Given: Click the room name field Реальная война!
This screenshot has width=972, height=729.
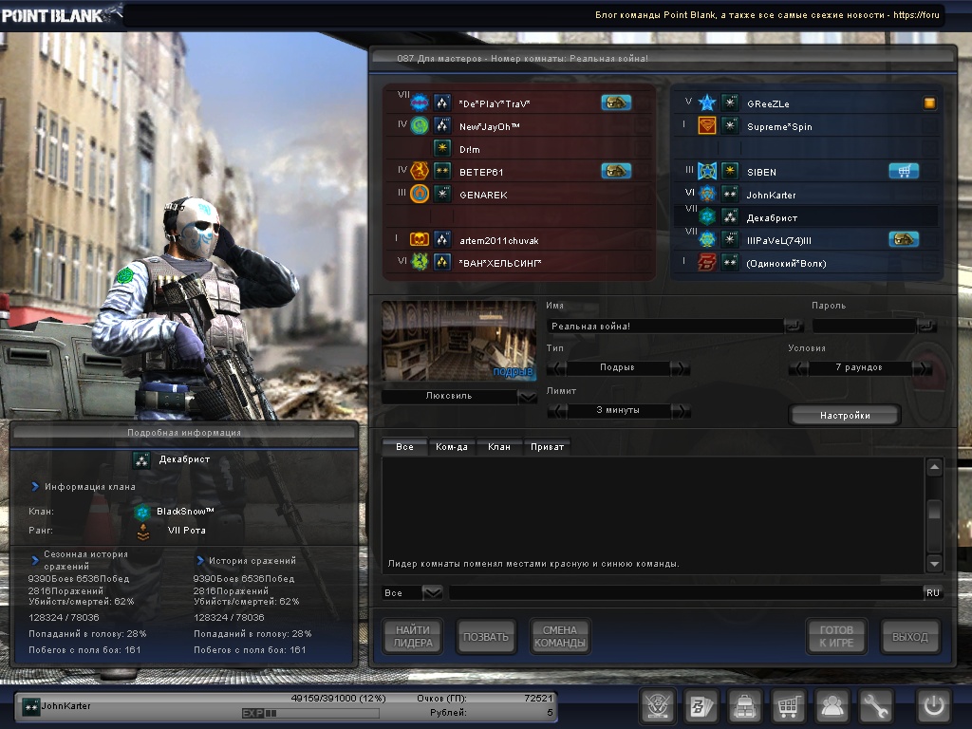Looking at the screenshot, I should click(664, 326).
